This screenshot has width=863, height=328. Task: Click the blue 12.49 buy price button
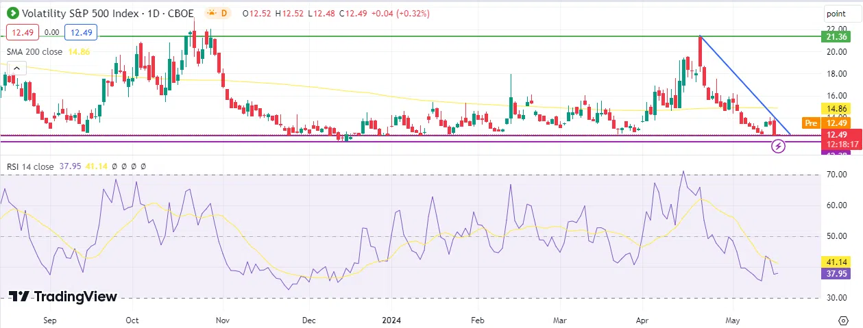[80, 32]
